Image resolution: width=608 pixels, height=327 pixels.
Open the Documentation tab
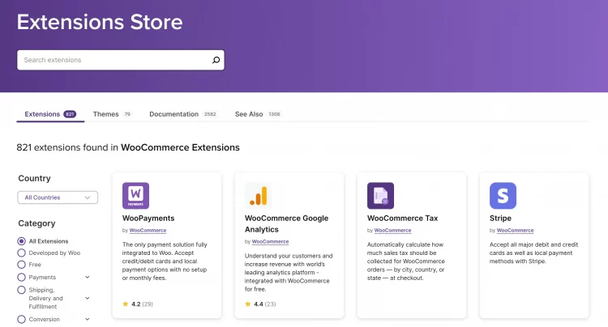click(182, 114)
